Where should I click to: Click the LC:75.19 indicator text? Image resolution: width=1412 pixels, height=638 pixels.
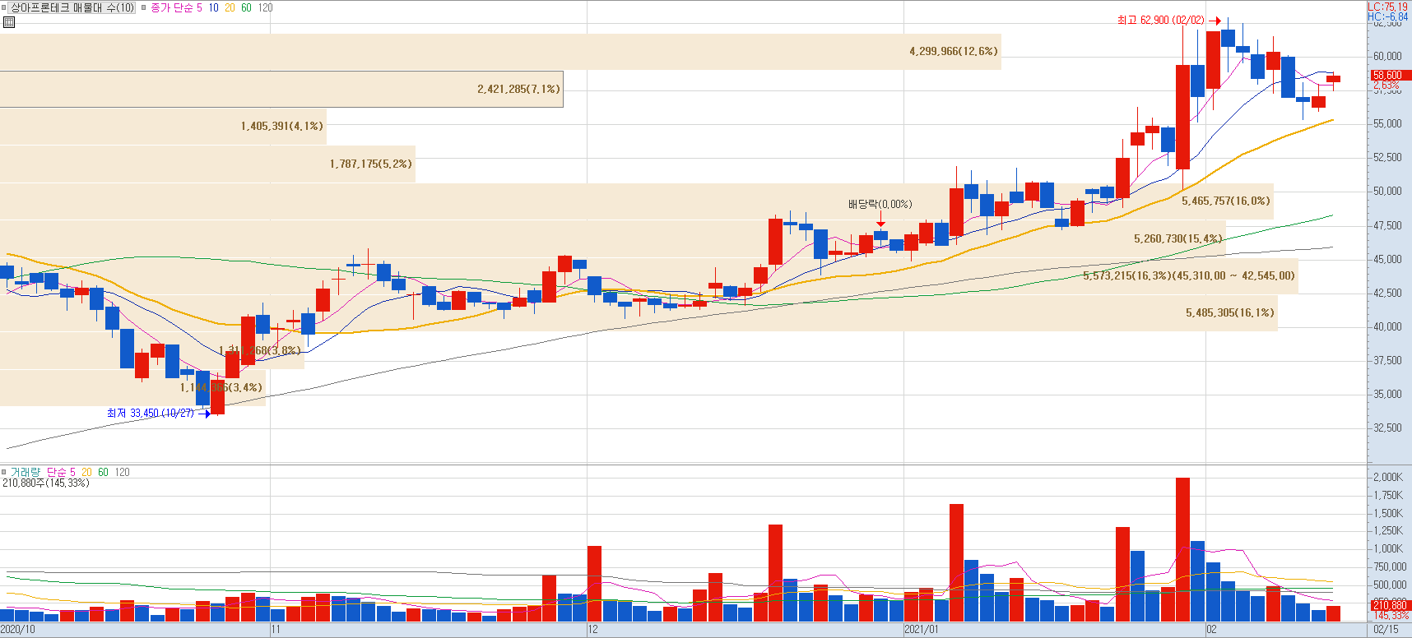click(1387, 7)
